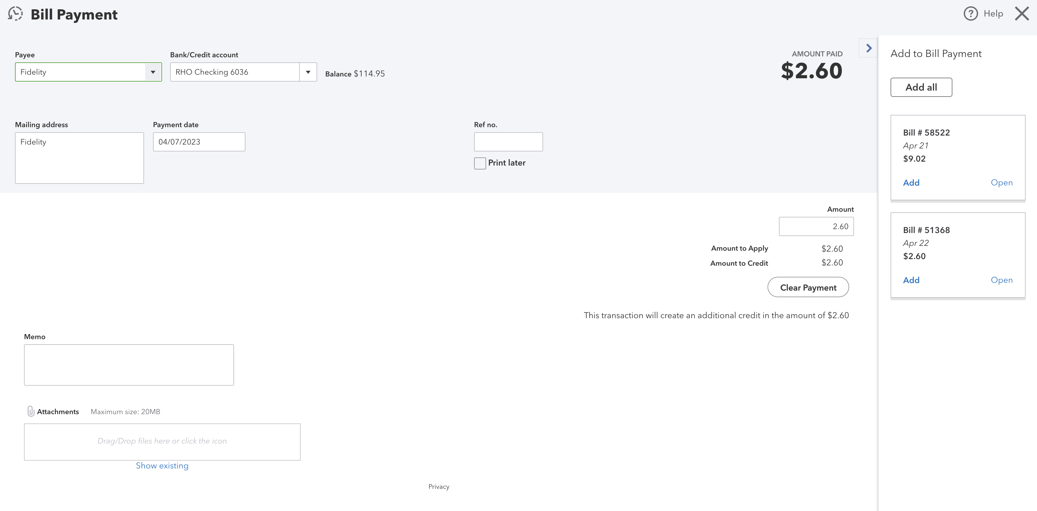Open the Bank/Credit account dropdown
This screenshot has width=1037, height=511.
308,72
